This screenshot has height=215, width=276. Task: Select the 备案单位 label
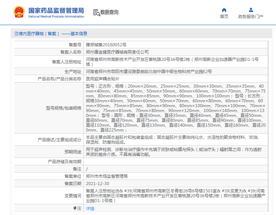[x=73, y=176]
